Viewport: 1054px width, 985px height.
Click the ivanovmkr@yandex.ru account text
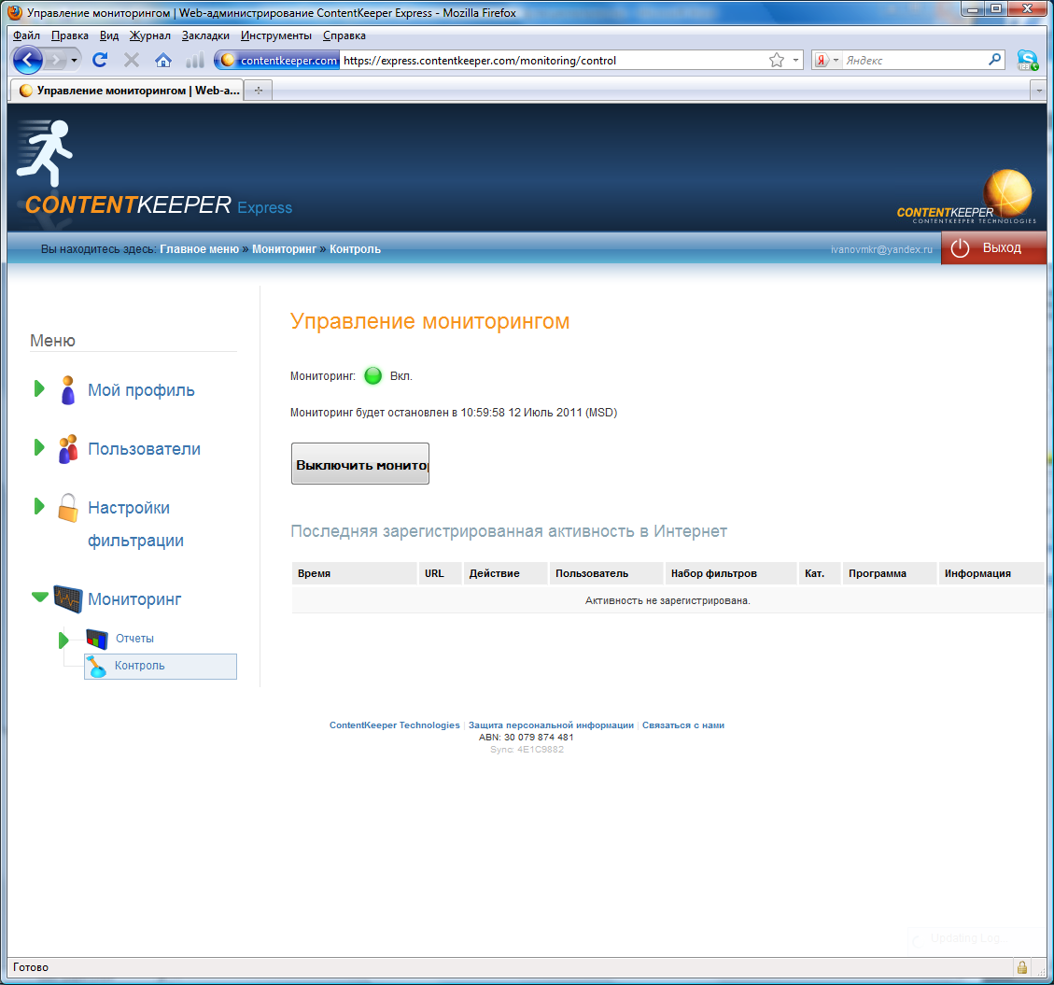(881, 249)
